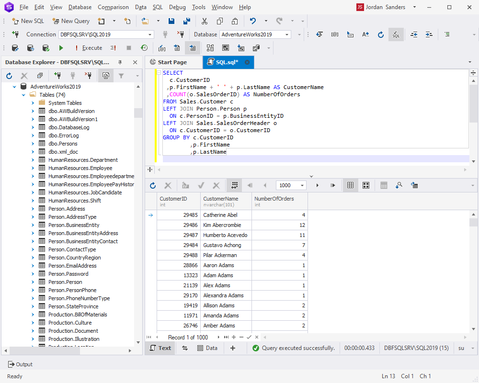Click the Cut scissors icon
The image size is (479, 383).
(x=205, y=21)
